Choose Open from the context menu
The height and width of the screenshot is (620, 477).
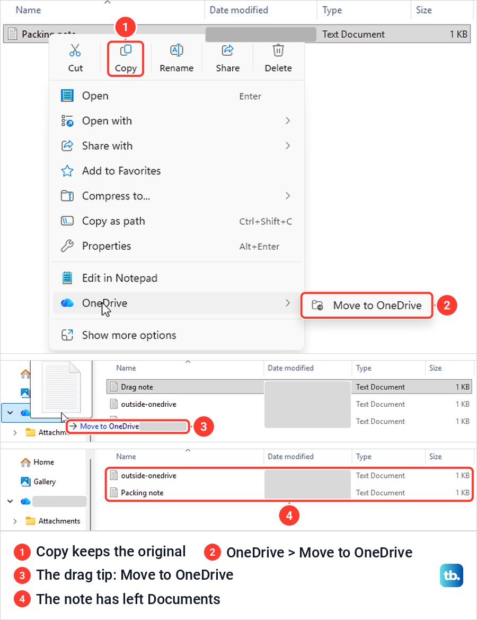coord(176,95)
